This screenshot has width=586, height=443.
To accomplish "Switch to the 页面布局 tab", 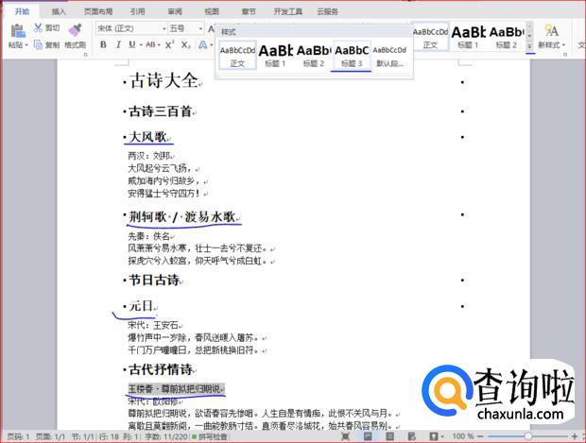I will (98, 11).
